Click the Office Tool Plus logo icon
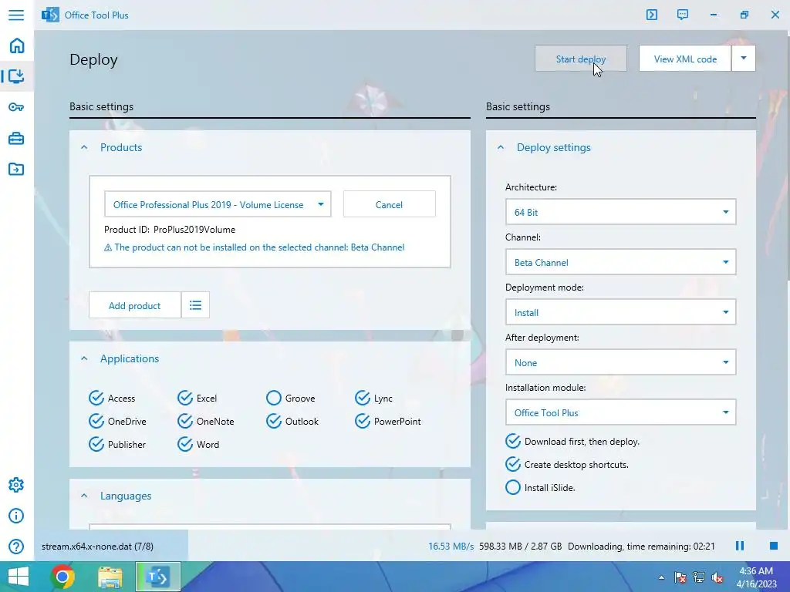The image size is (790, 592). pos(50,15)
